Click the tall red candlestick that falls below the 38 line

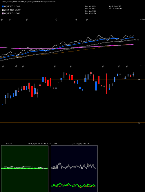click(x=107, y=84)
